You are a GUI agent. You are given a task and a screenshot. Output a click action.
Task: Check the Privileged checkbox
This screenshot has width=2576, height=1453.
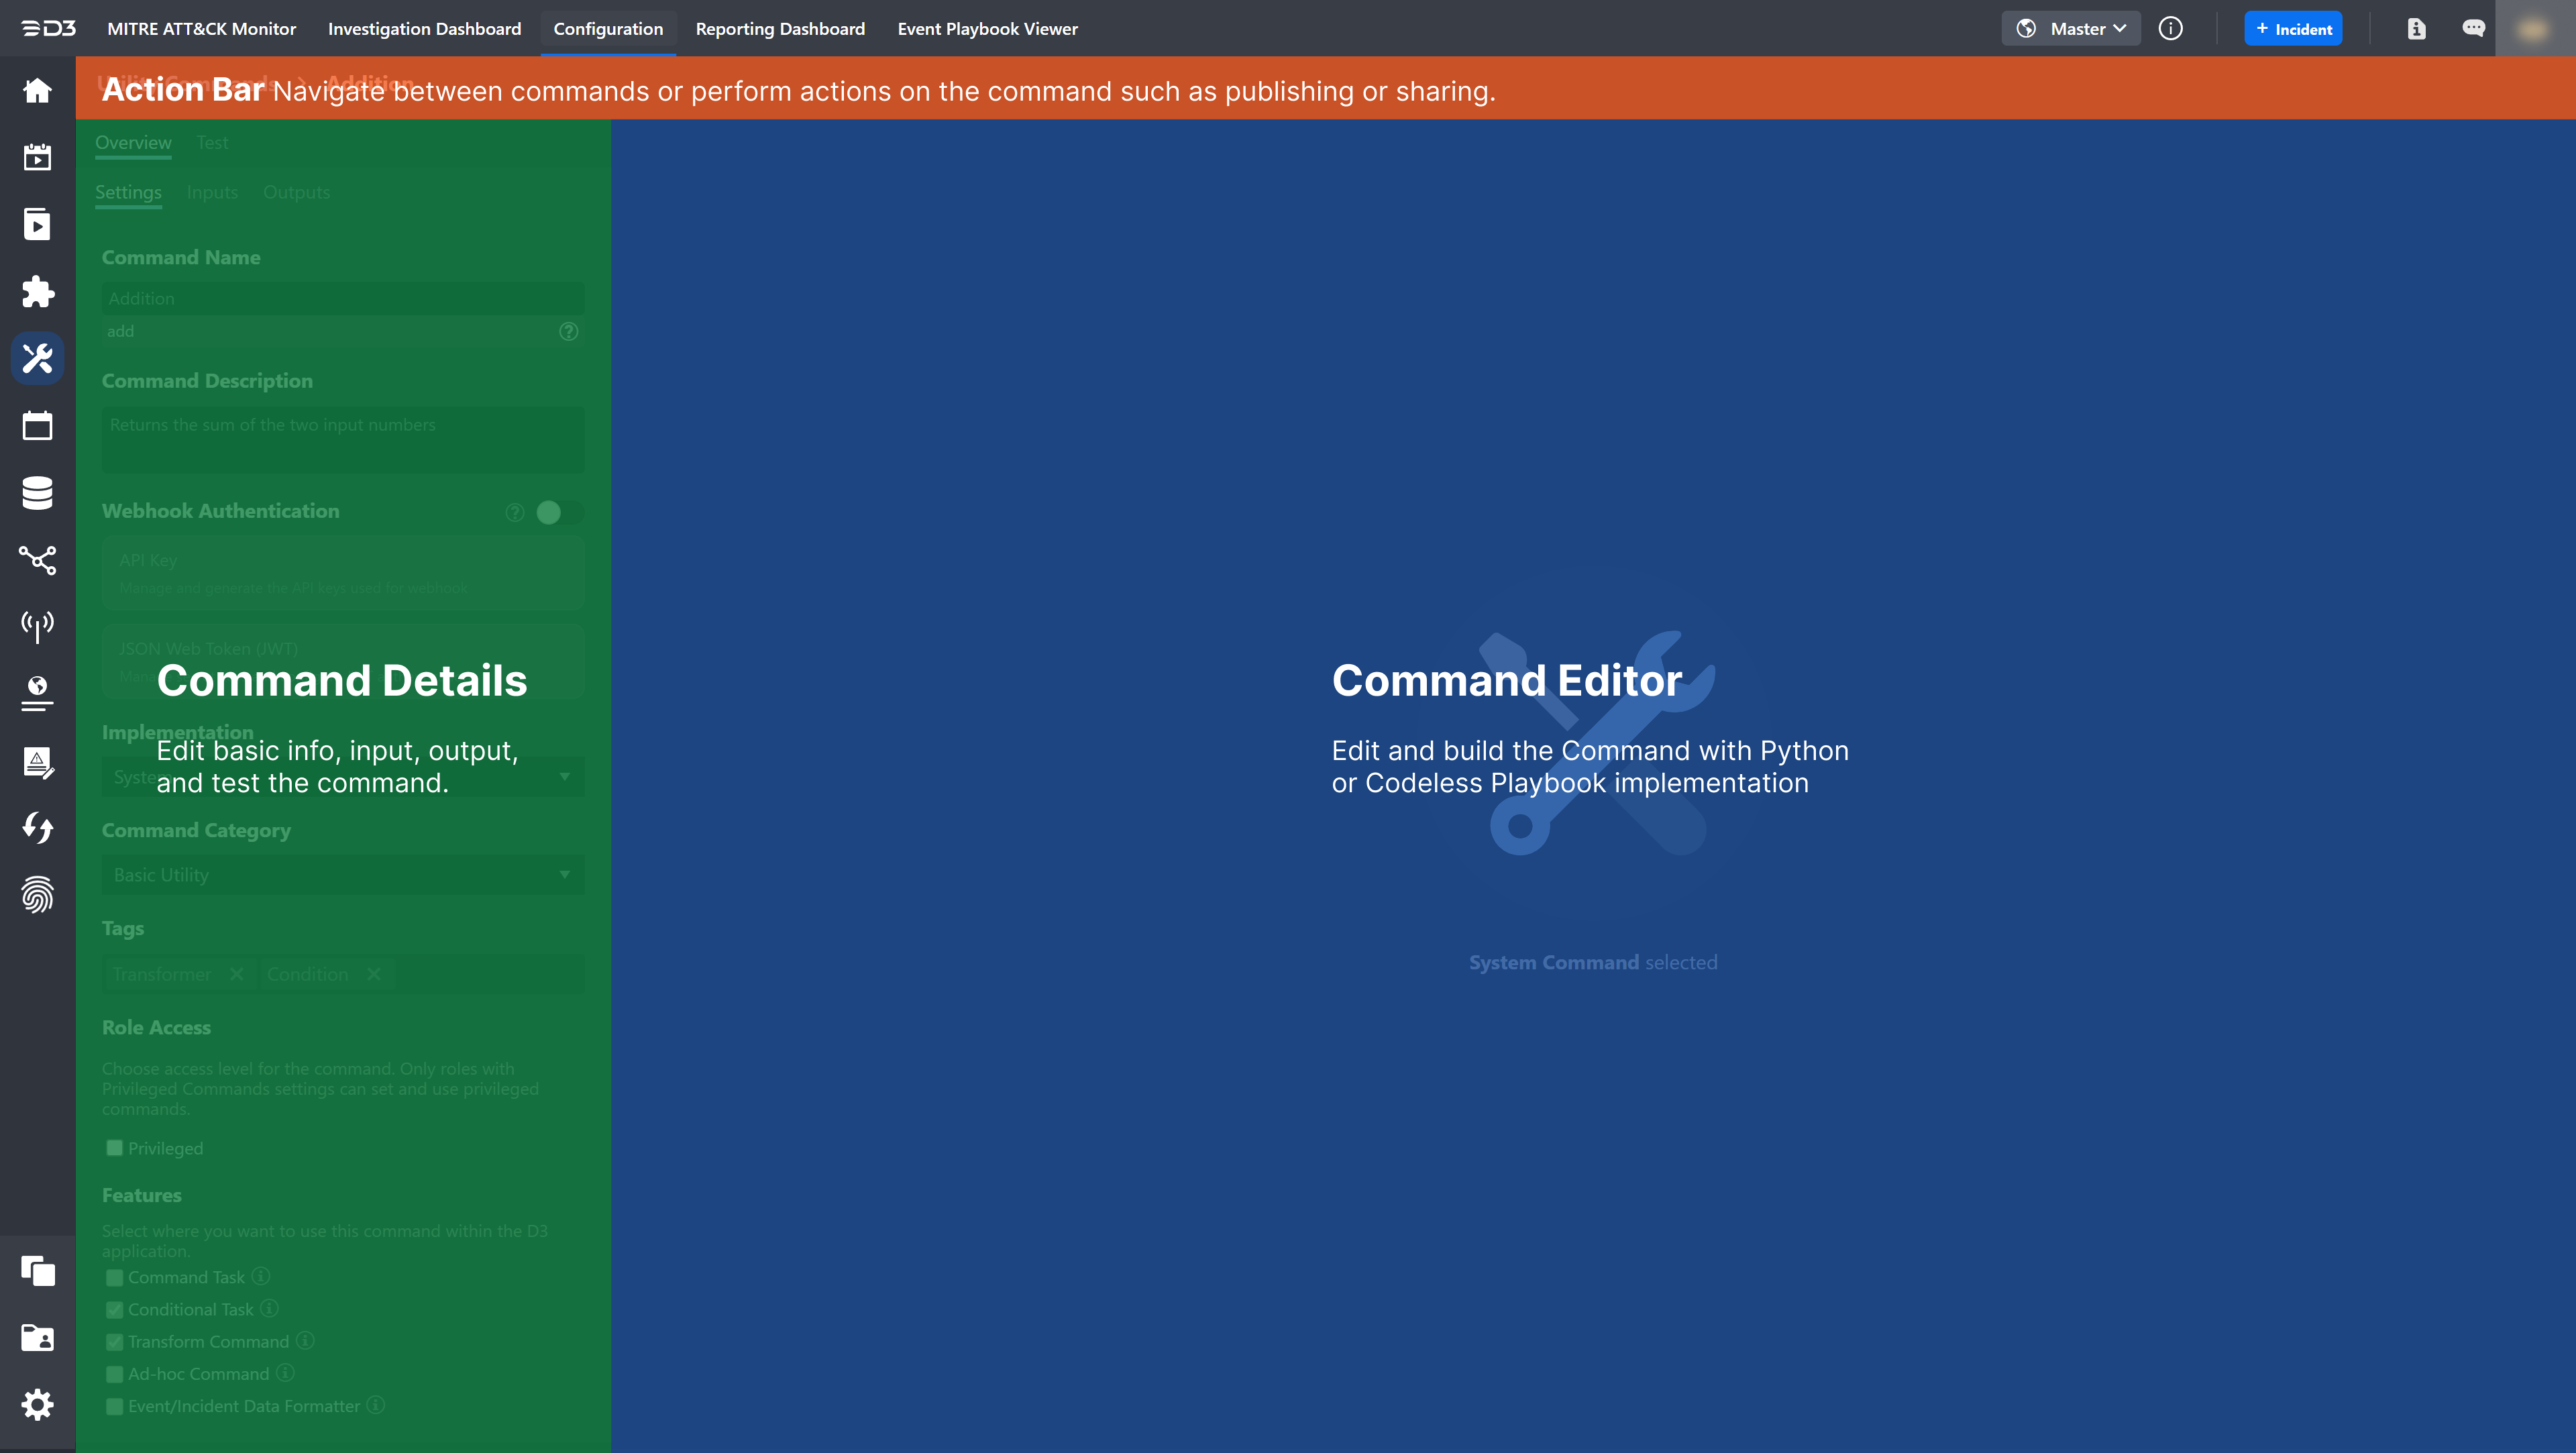tap(115, 1148)
